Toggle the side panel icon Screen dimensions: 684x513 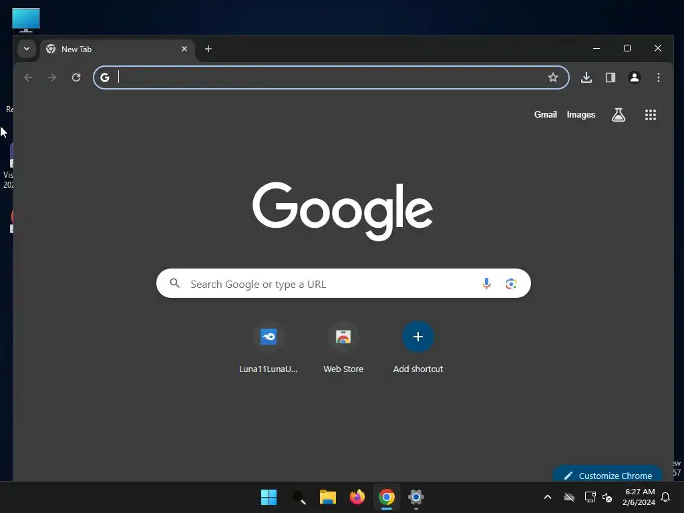click(611, 77)
